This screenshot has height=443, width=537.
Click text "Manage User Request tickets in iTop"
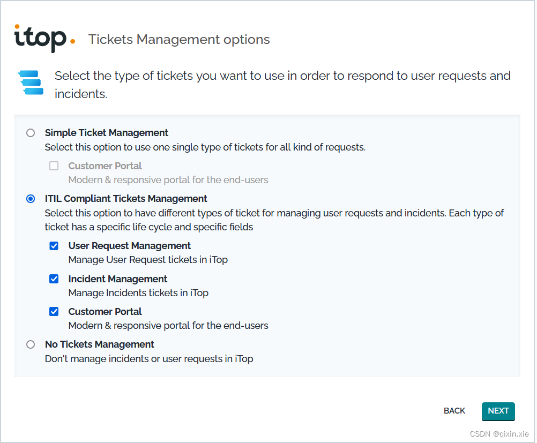tap(148, 260)
